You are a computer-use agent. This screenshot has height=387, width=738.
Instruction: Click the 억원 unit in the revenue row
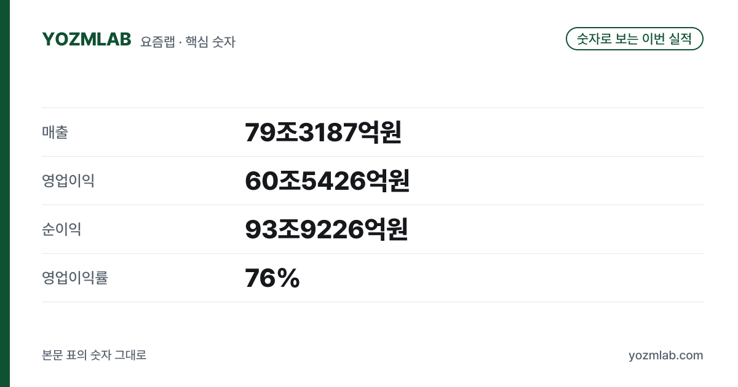(380, 132)
